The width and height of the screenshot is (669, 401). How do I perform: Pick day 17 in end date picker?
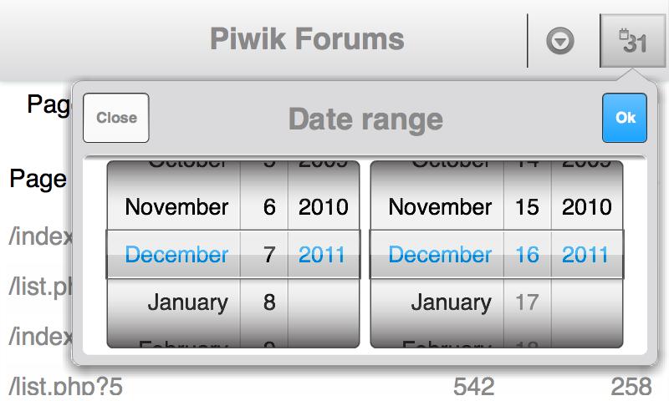pos(527,302)
